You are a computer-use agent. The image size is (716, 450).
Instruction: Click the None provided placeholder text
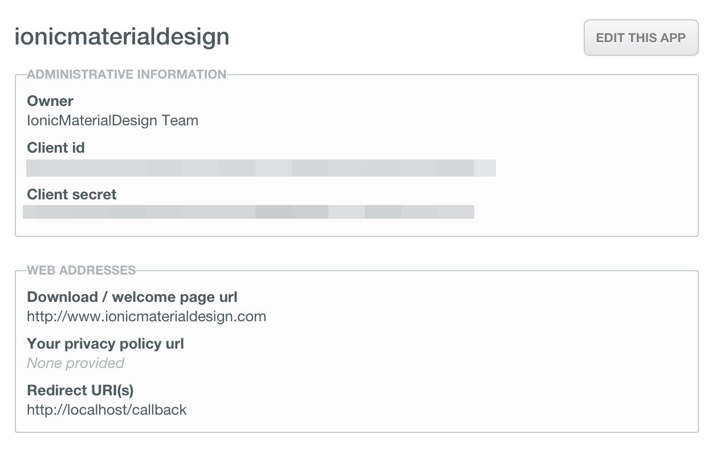coord(75,363)
